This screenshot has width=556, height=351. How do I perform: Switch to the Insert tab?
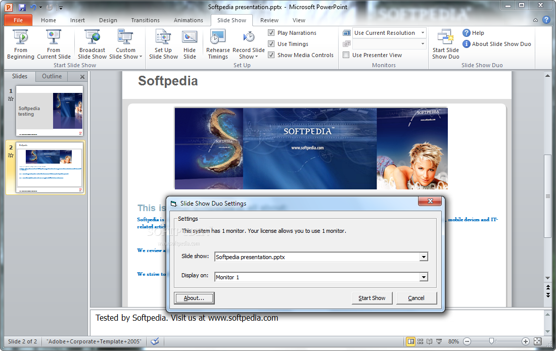(x=77, y=20)
